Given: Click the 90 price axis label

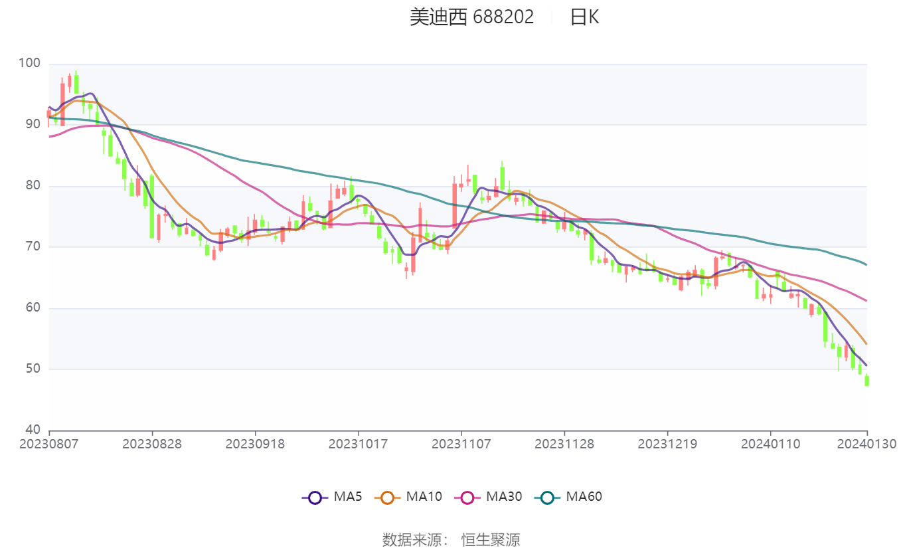Looking at the screenshot, I should [x=33, y=125].
